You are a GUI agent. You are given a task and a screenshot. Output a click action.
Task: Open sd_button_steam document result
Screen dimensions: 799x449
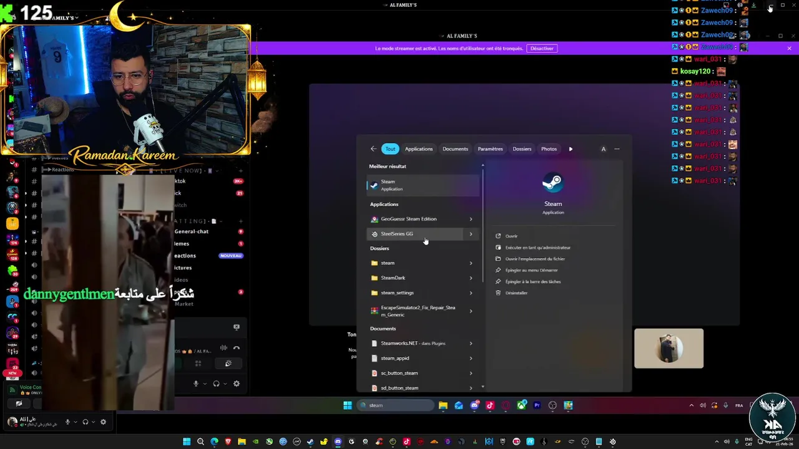[415, 388]
